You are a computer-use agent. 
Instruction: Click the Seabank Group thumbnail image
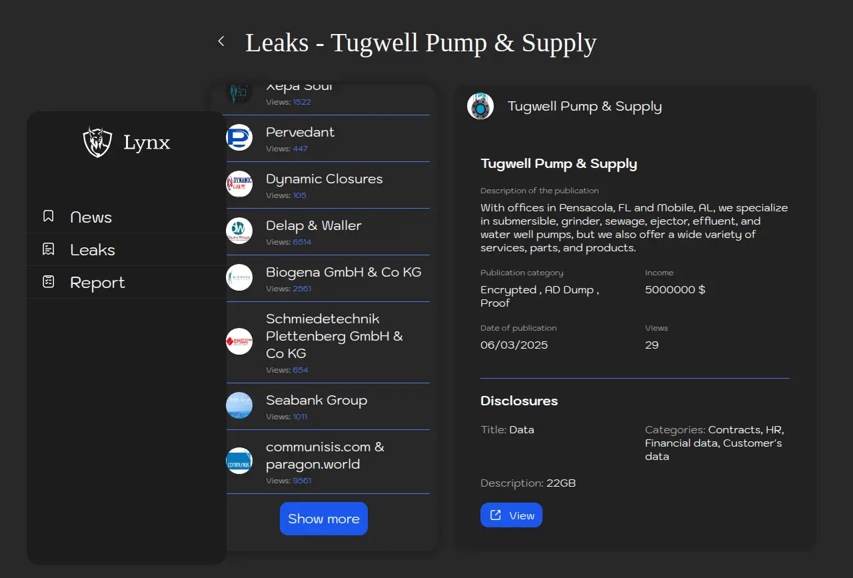click(x=239, y=405)
